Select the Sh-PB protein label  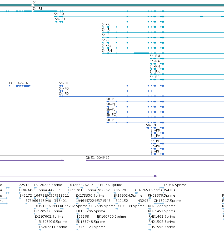point(63,83)
